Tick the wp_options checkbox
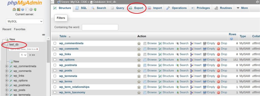260x96 pixels. [x=55, y=60]
